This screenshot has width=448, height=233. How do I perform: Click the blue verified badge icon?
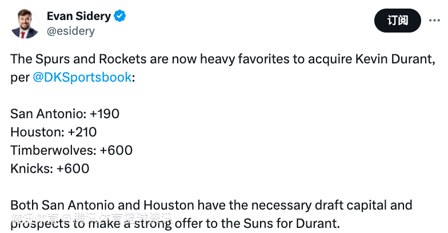point(120,16)
